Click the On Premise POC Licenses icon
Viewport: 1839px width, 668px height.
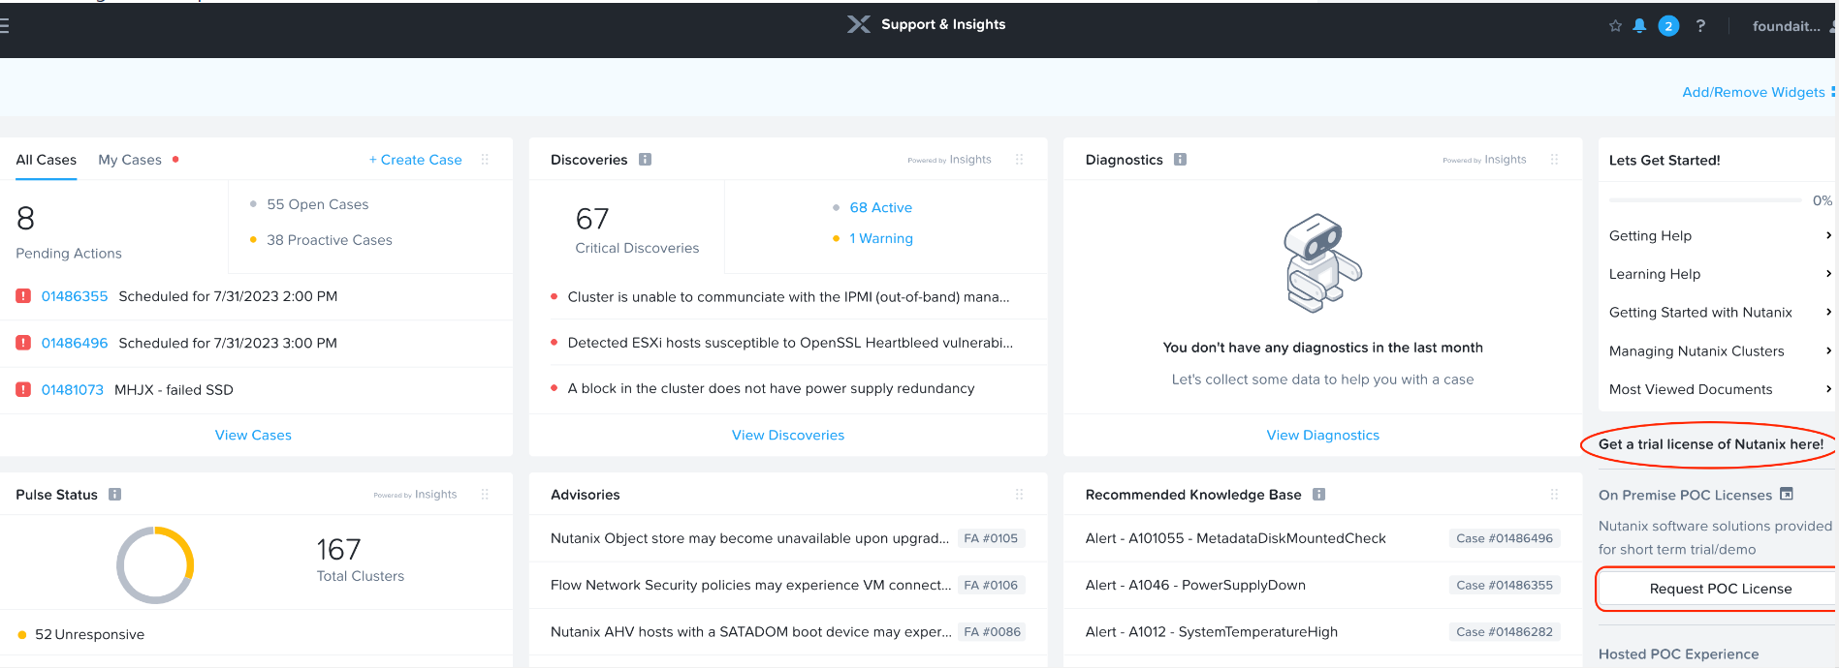pyautogui.click(x=1787, y=494)
